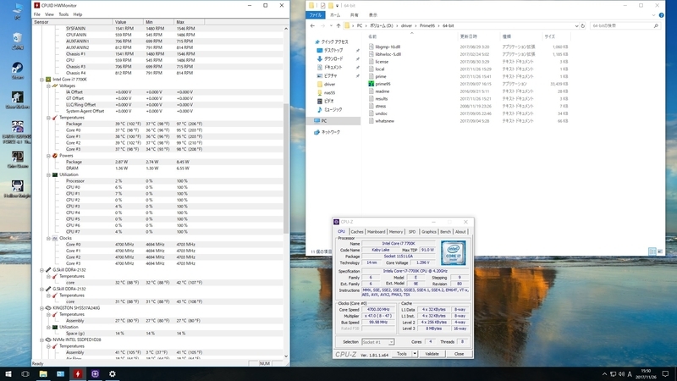Select the DRAM power row
Screen dimensions: 677x381
click(x=158, y=168)
